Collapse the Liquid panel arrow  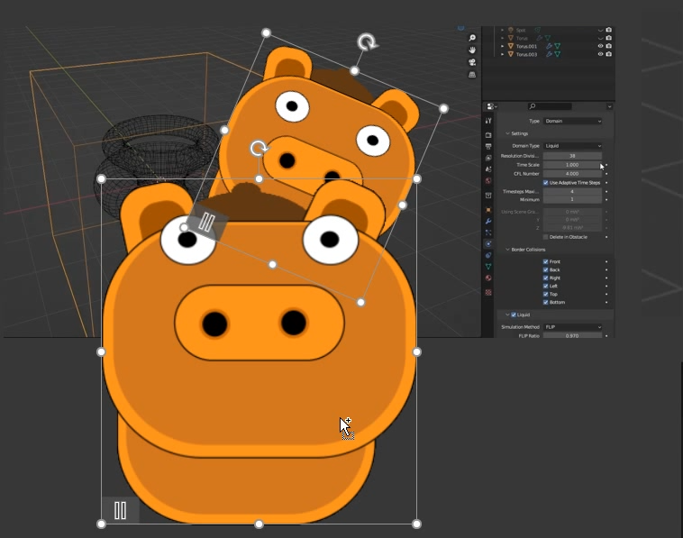(x=507, y=315)
